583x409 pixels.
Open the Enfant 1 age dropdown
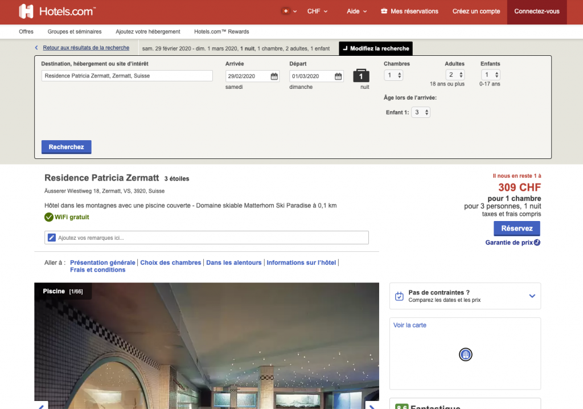(421, 112)
